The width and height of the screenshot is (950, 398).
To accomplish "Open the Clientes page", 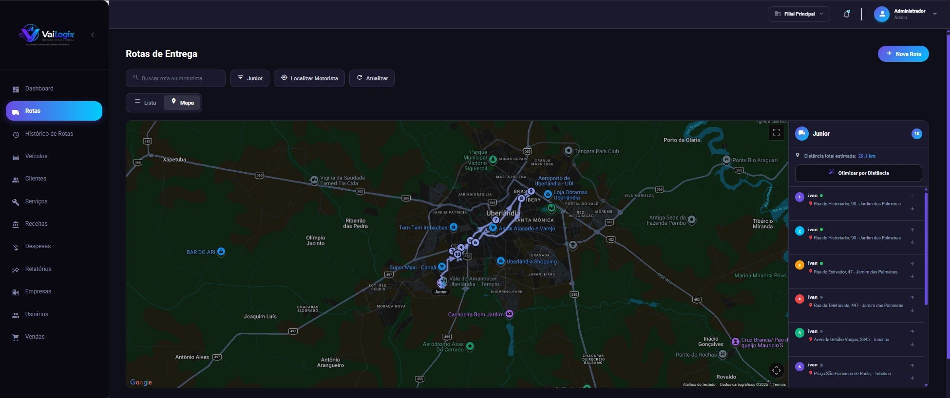I will tap(54, 179).
